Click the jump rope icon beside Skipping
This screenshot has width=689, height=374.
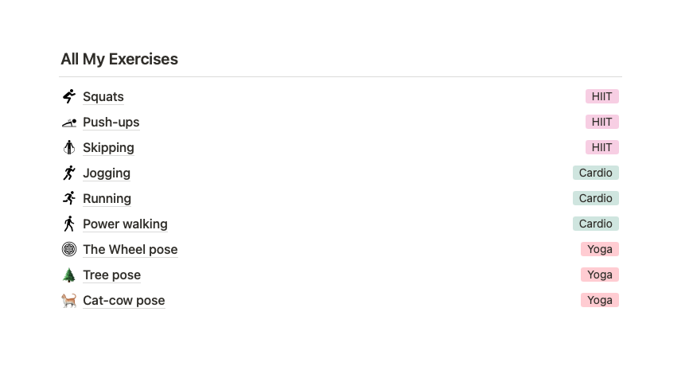(x=69, y=147)
